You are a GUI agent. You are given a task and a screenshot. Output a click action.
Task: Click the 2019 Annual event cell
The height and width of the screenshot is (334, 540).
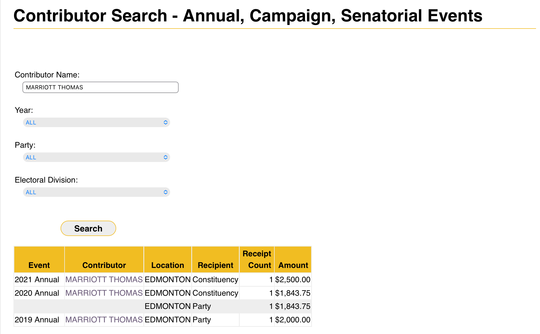coord(37,320)
